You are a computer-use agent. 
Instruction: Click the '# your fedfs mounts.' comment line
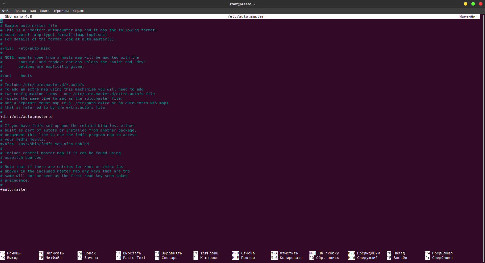[23, 139]
